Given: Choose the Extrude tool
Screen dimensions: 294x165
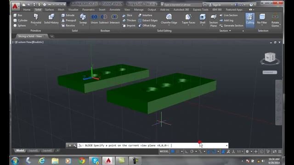Looking at the screenshot, I should (68, 15).
